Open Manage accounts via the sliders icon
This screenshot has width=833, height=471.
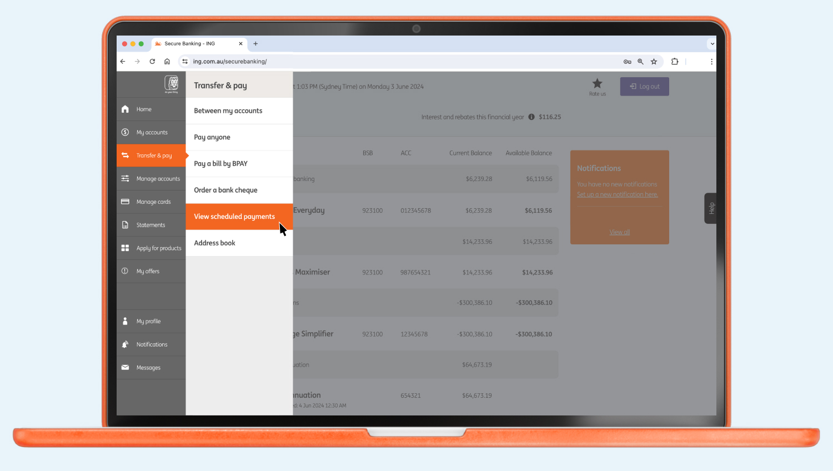[x=126, y=178]
